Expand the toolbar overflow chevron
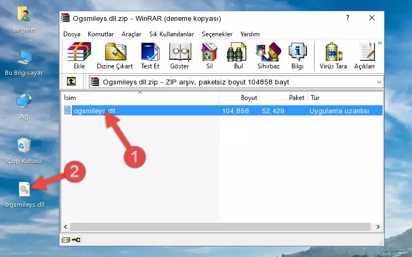412x257 pixels. [380, 43]
